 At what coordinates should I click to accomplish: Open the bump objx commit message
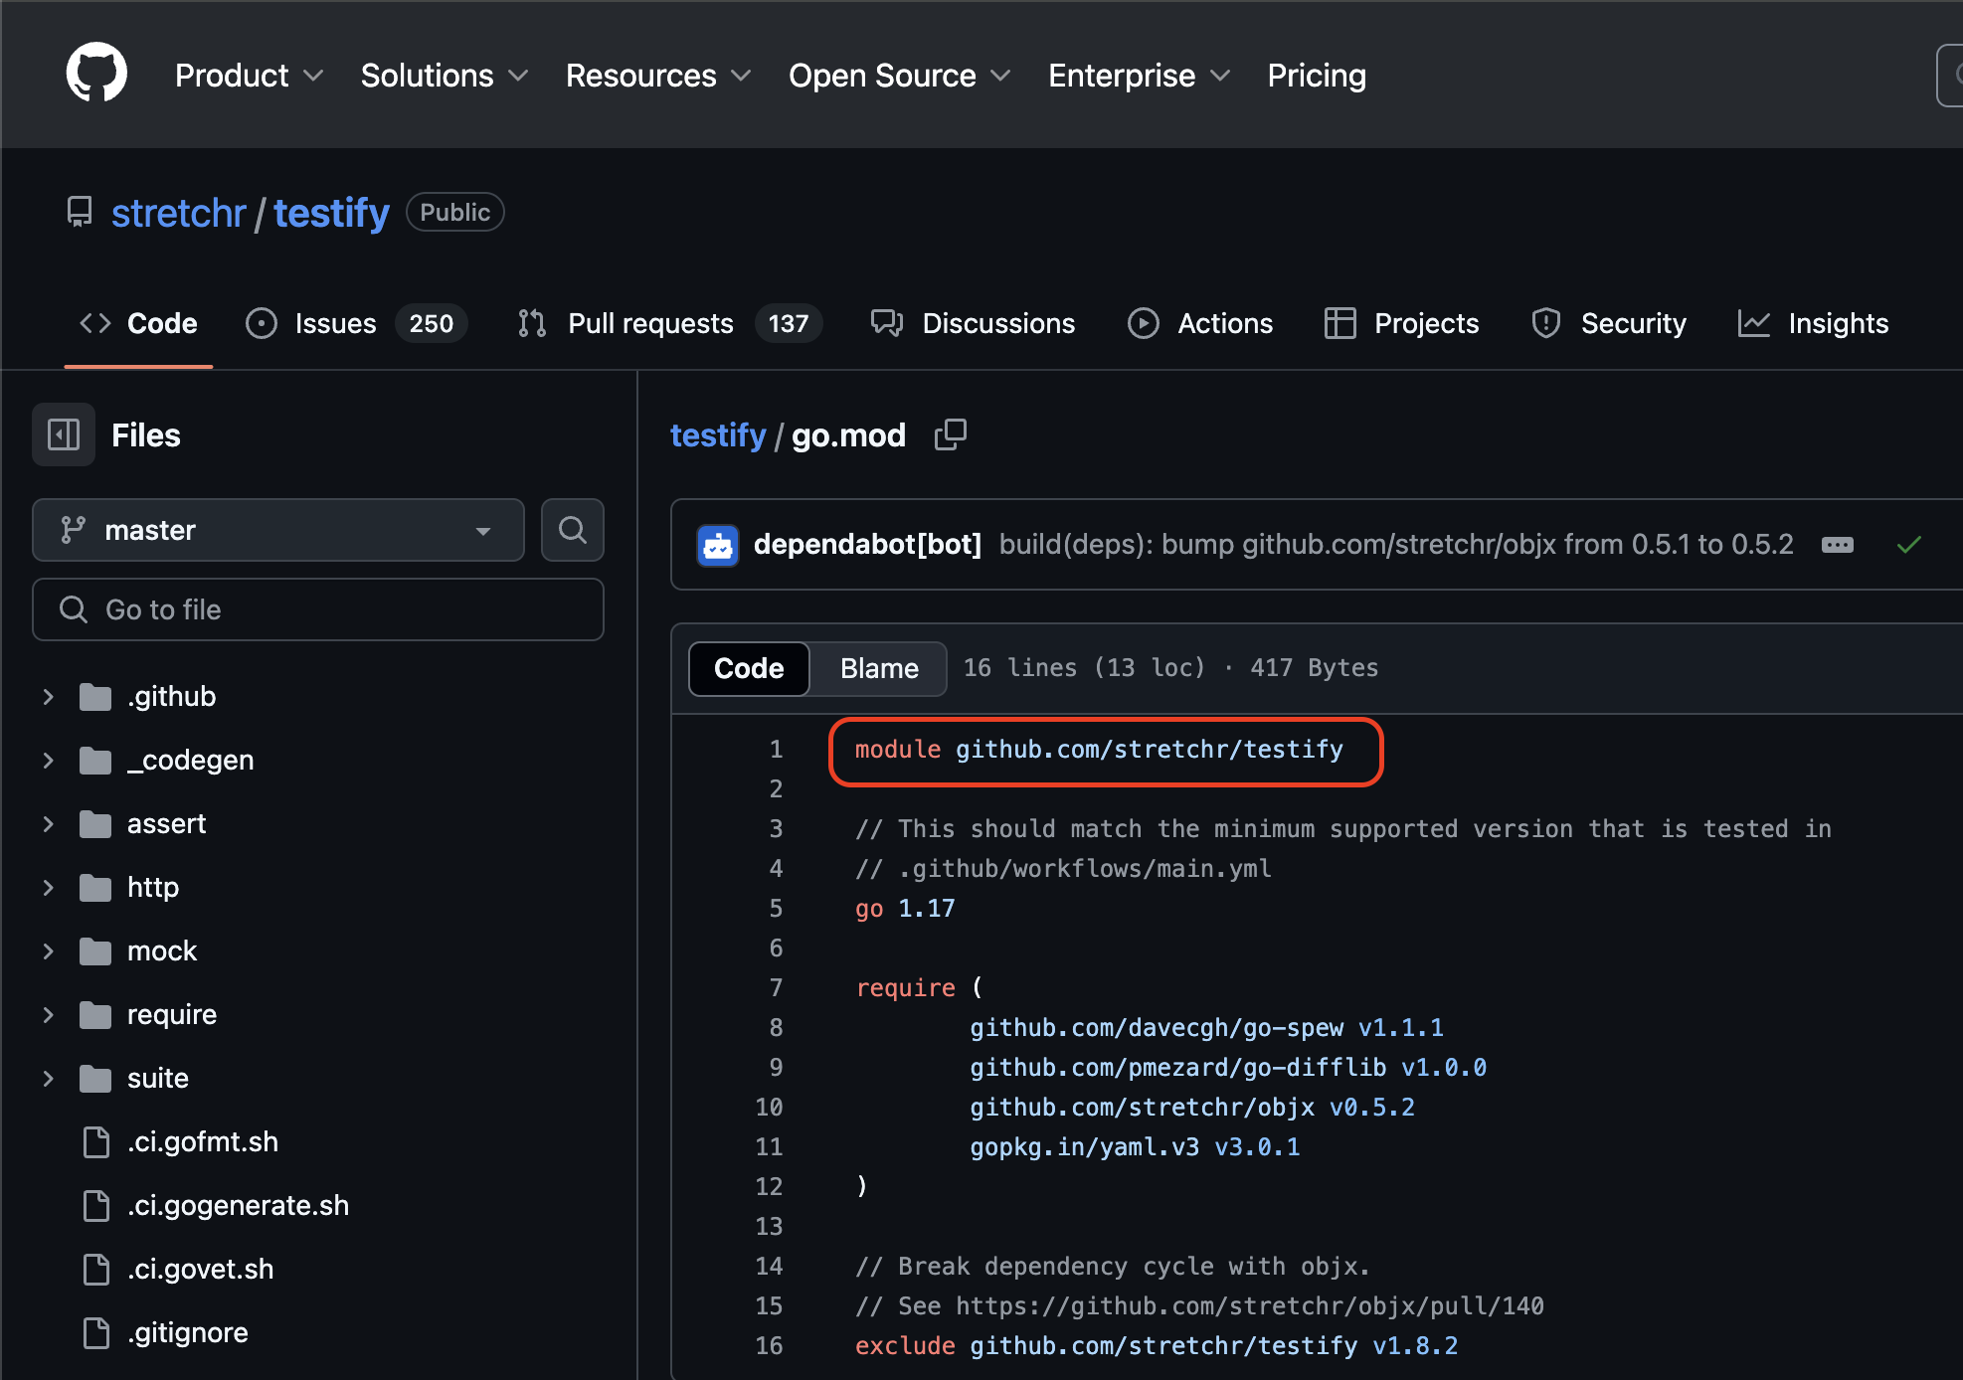click(1396, 545)
